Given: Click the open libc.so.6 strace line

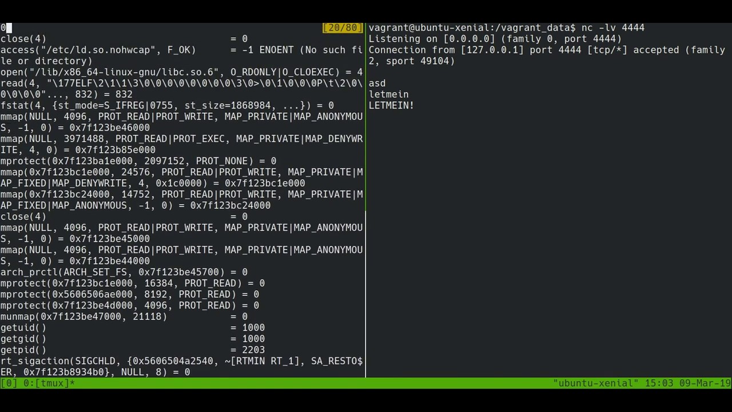Looking at the screenshot, I should [x=181, y=72].
